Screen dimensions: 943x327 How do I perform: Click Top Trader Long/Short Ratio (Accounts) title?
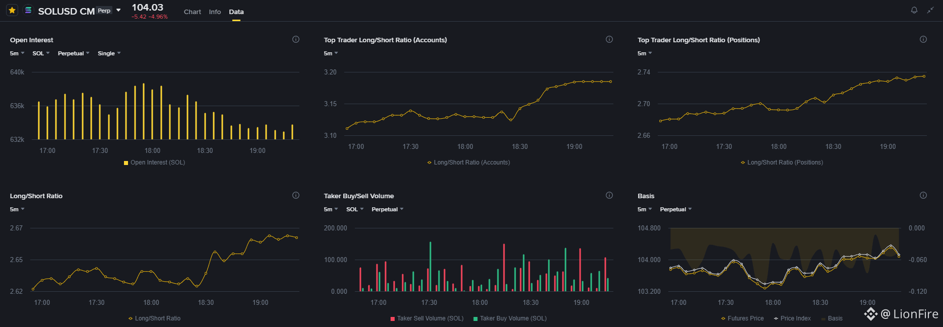385,40
